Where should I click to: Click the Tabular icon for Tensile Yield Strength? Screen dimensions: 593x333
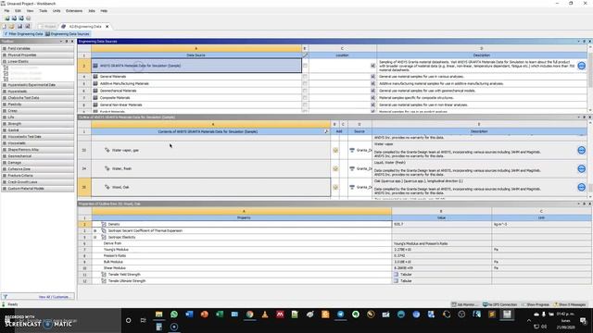pos(396,275)
